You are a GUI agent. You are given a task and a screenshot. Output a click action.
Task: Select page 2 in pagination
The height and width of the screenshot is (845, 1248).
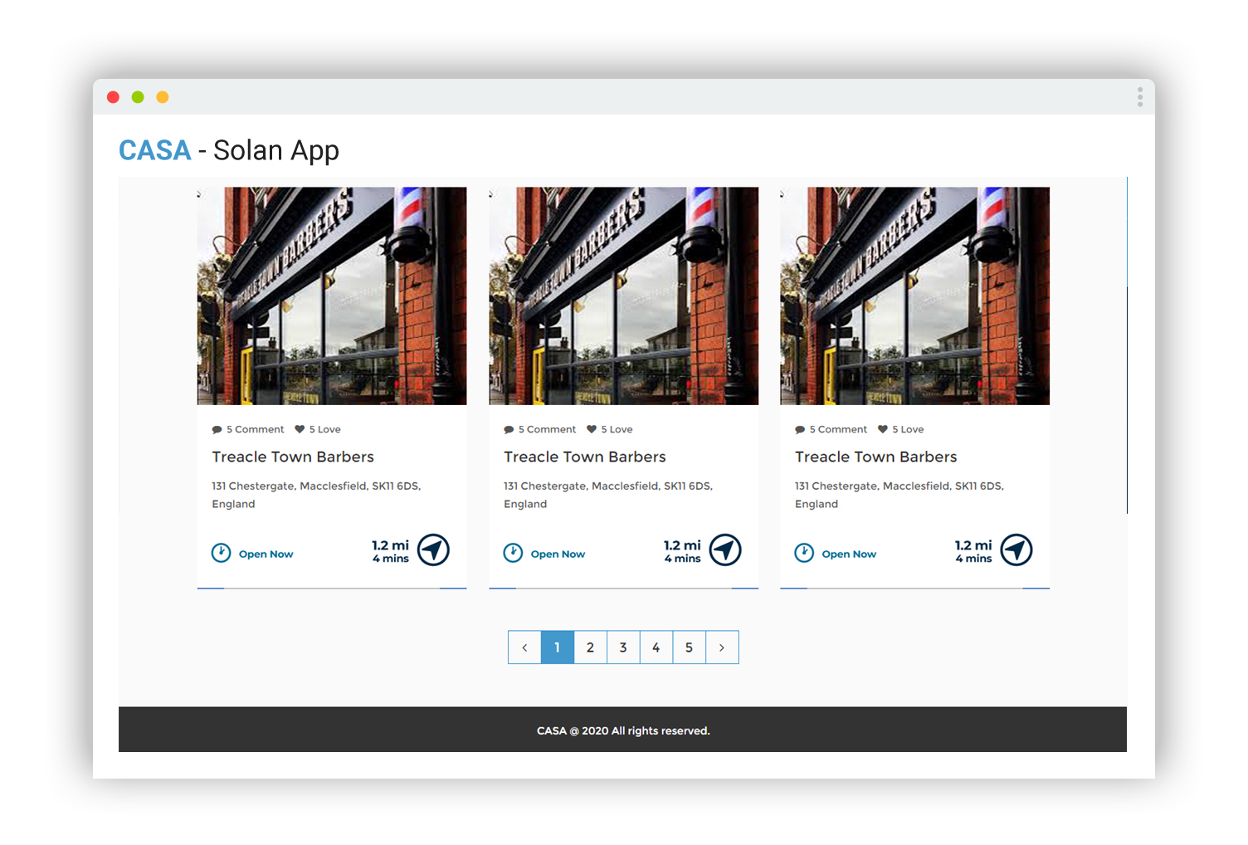[590, 647]
